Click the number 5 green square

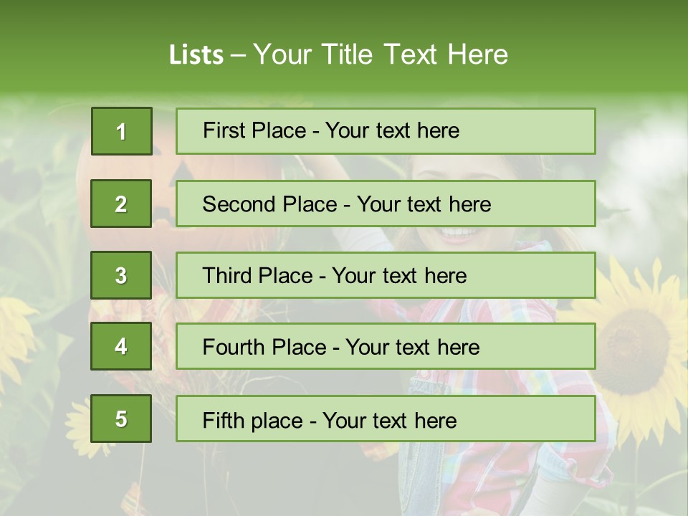(121, 419)
